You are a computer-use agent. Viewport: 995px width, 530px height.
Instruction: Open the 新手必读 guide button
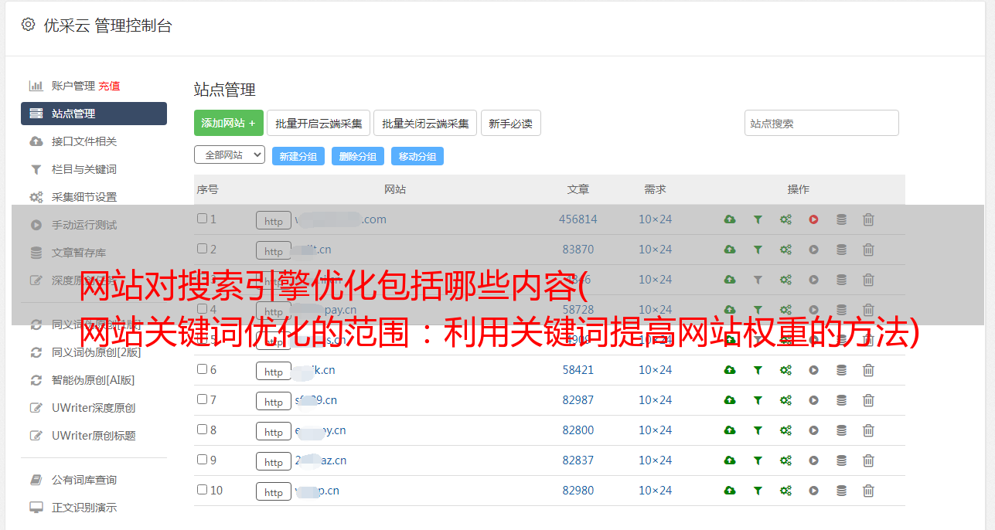click(x=510, y=123)
